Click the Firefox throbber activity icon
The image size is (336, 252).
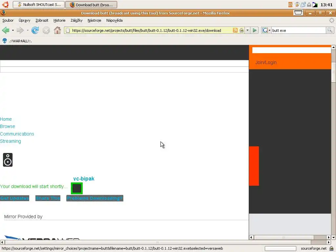point(331,20)
